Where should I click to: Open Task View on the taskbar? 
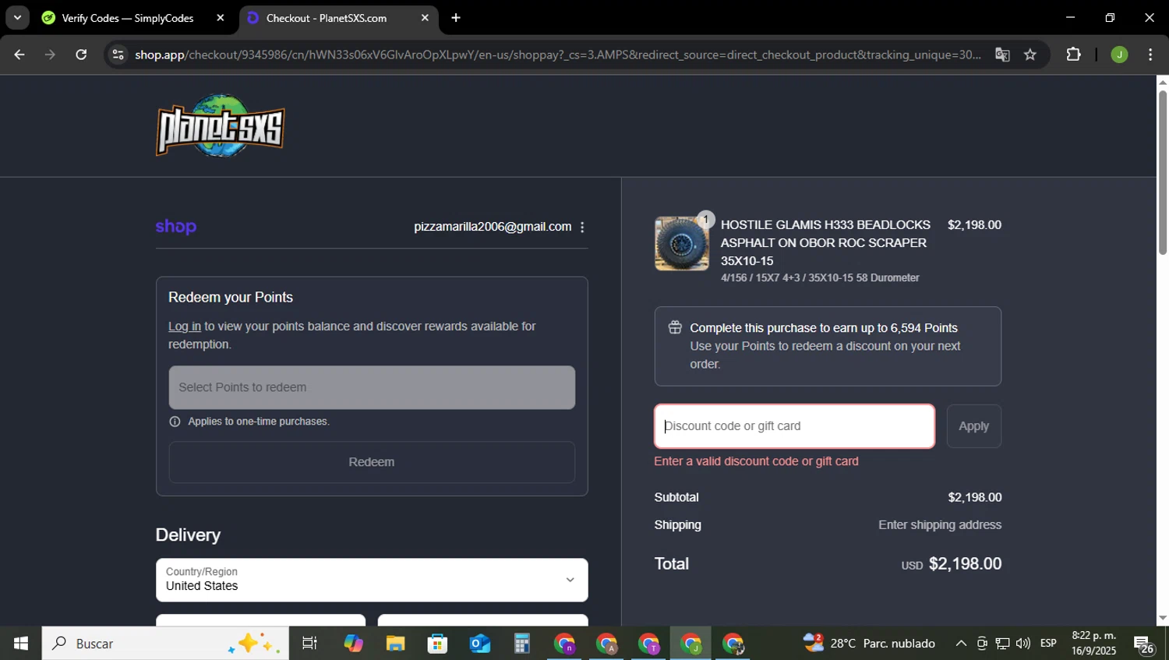click(309, 644)
